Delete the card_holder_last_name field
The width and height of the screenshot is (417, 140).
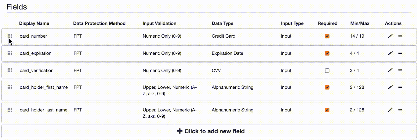coord(400,110)
